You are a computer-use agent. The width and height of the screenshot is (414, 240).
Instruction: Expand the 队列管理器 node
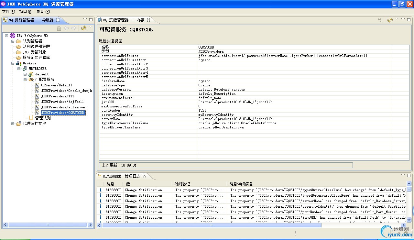click(x=13, y=41)
